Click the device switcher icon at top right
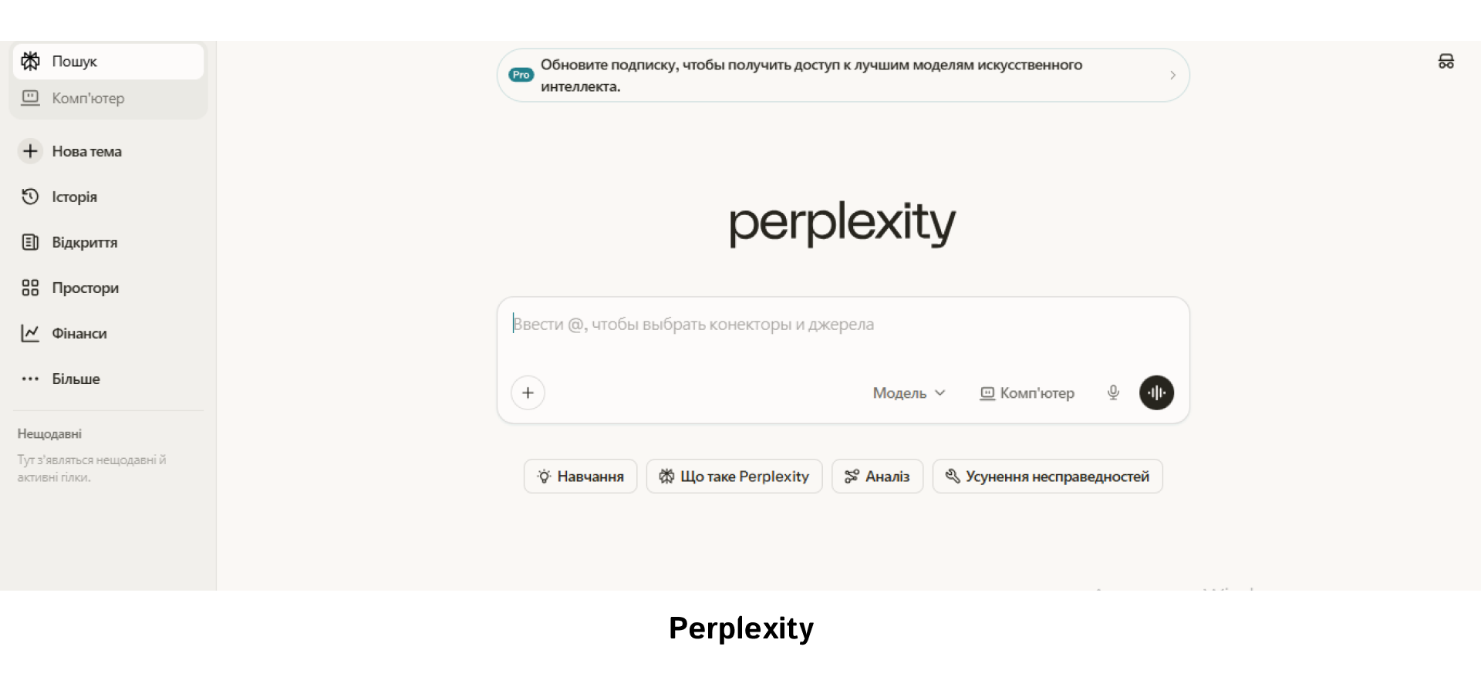The image size is (1481, 677). [1447, 61]
